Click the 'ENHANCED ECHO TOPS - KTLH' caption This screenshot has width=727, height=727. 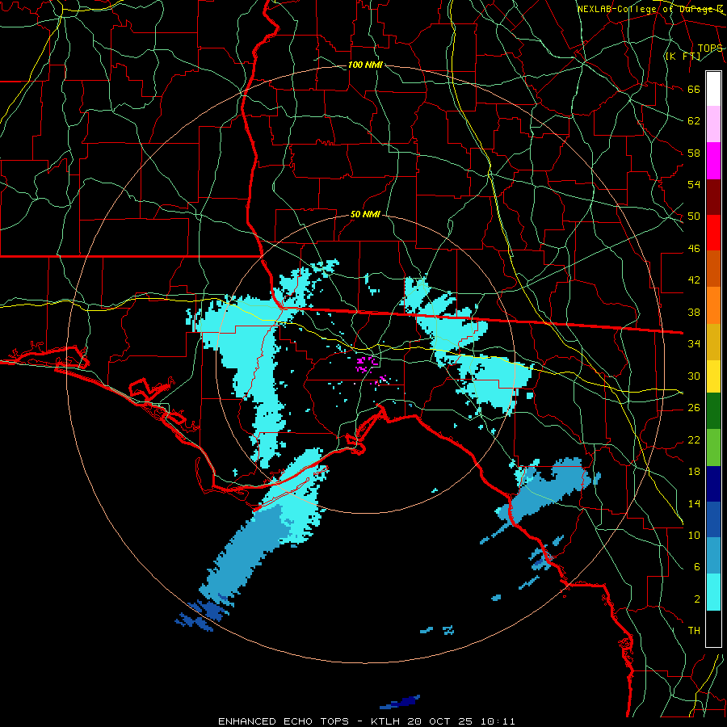(x=309, y=721)
